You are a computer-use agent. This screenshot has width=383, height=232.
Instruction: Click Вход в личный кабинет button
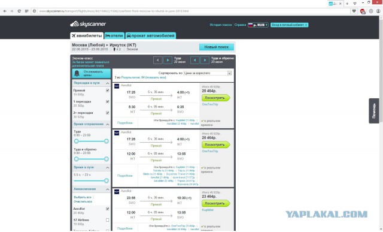[x=290, y=25]
